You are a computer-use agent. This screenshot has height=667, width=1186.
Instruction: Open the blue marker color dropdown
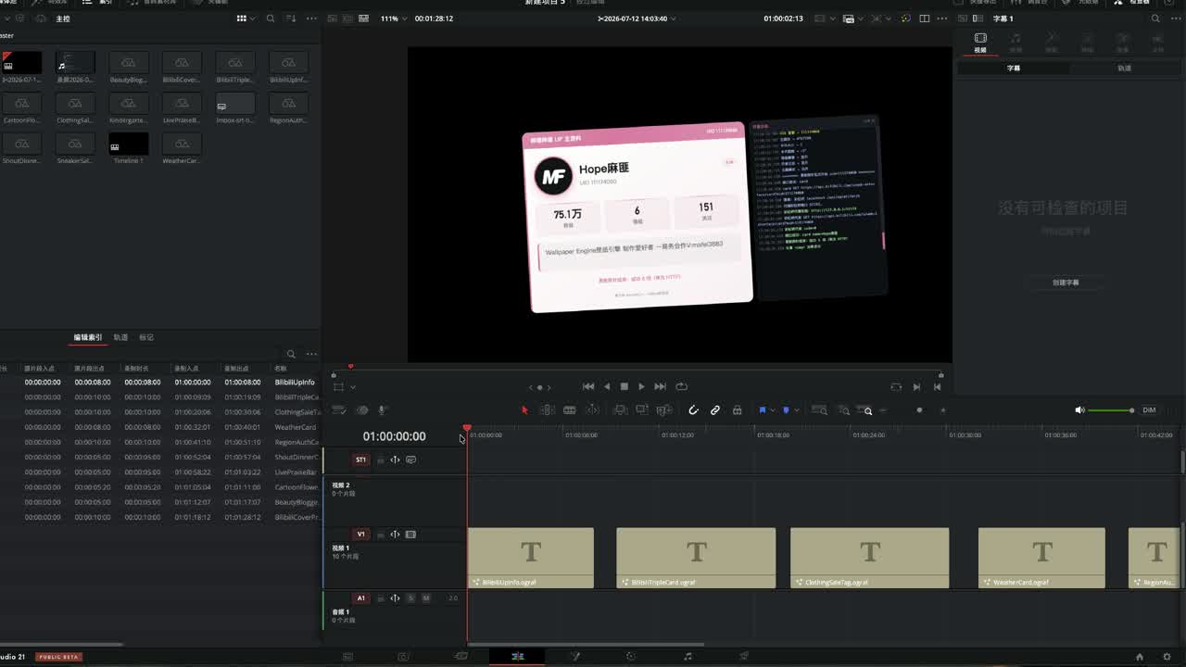pos(797,410)
